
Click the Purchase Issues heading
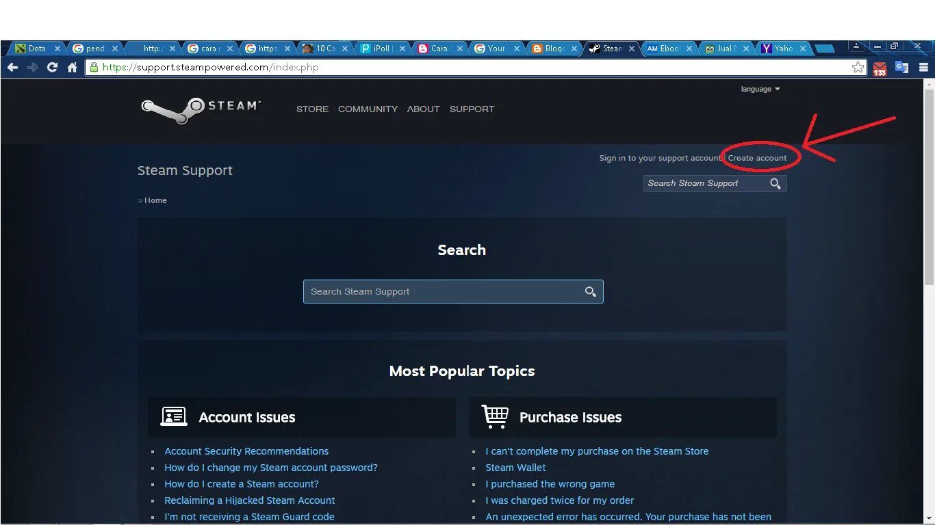(x=570, y=417)
